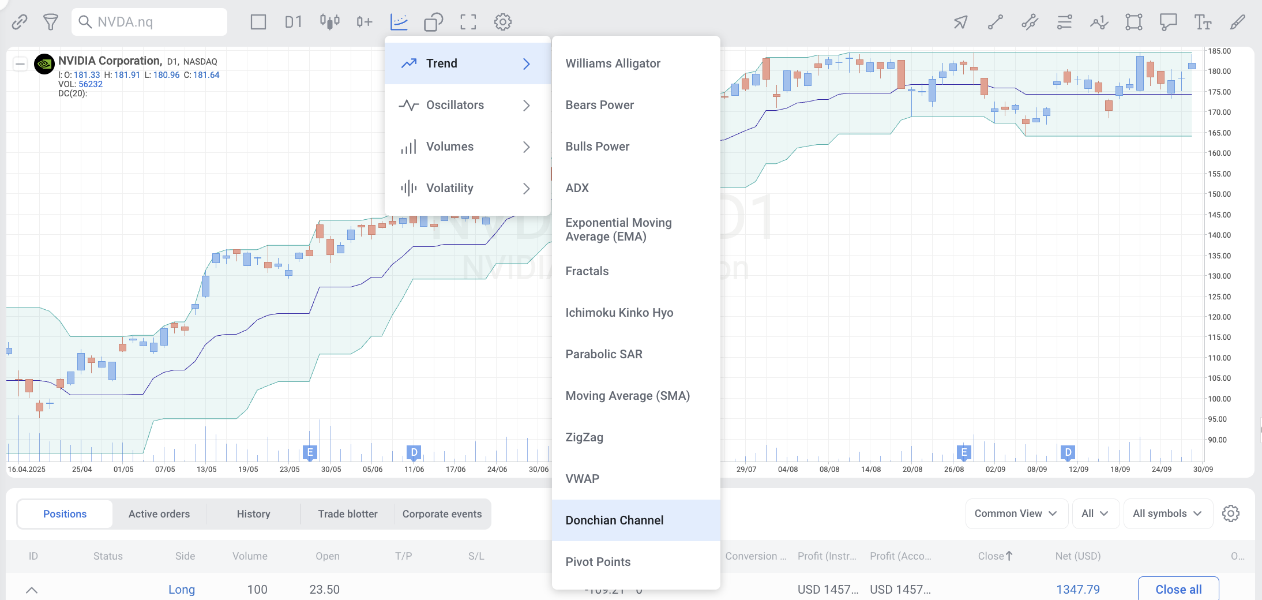This screenshot has height=600, width=1262.
Task: Open the filter funnel icon
Action: coord(51,22)
